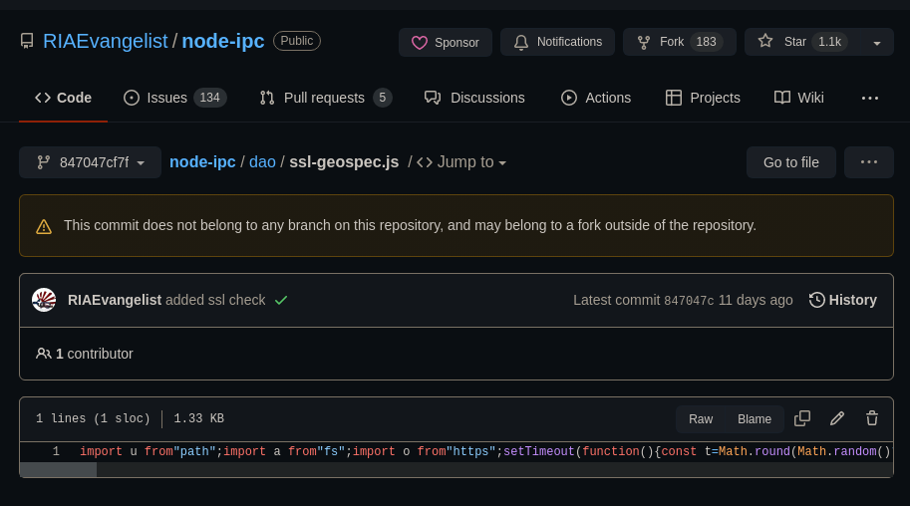Open the Wiki tab
Viewport: 910px width, 506px height.
(x=798, y=98)
